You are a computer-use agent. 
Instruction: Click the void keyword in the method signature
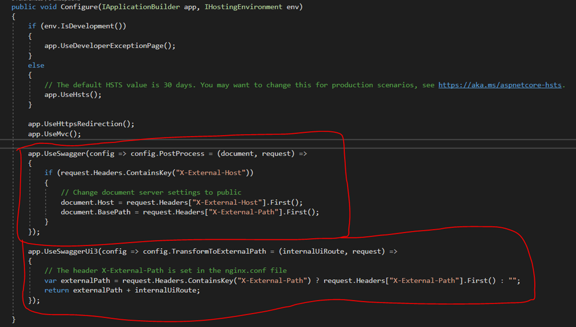click(48, 7)
